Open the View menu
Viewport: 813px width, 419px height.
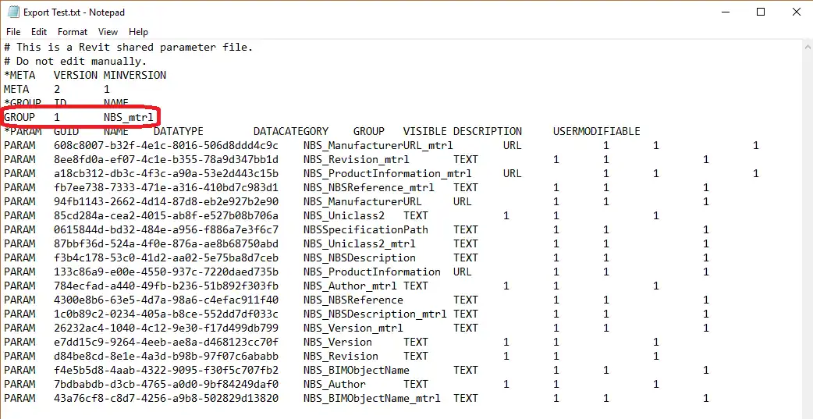click(x=108, y=32)
